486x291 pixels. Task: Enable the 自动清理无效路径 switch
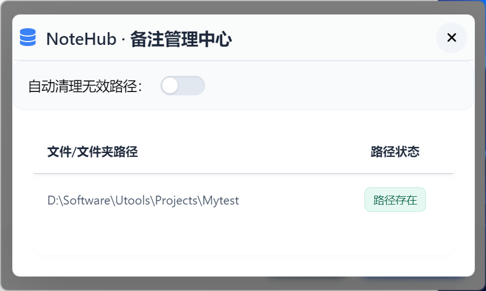point(183,86)
